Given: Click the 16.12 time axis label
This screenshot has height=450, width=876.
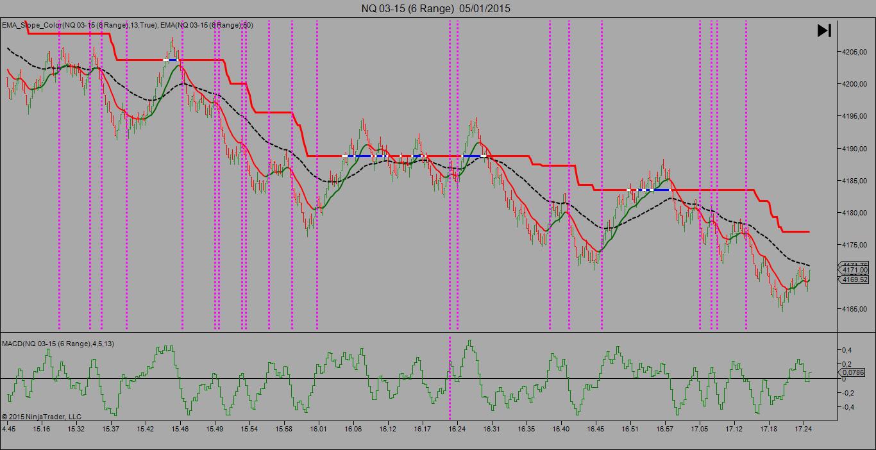Looking at the screenshot, I should click(x=388, y=429).
